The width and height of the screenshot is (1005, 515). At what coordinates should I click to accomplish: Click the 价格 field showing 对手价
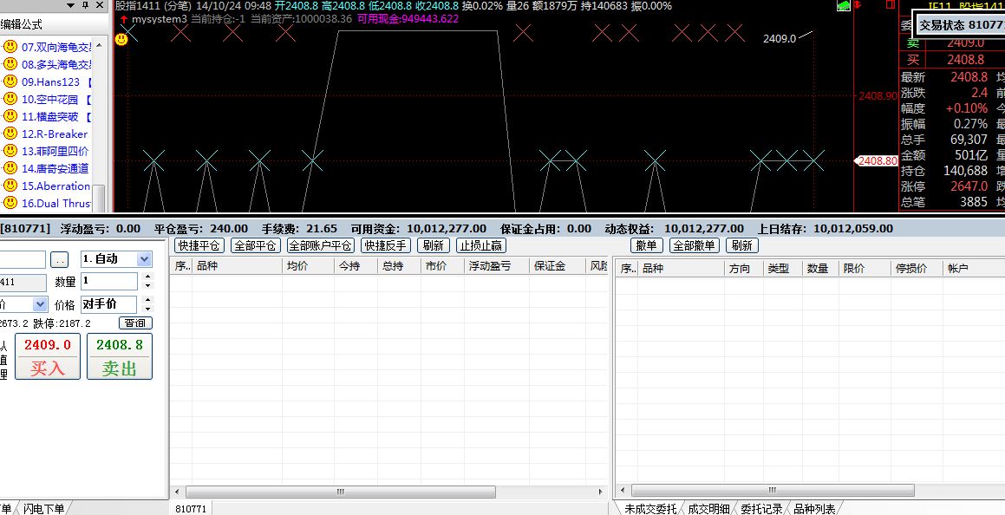[x=109, y=304]
